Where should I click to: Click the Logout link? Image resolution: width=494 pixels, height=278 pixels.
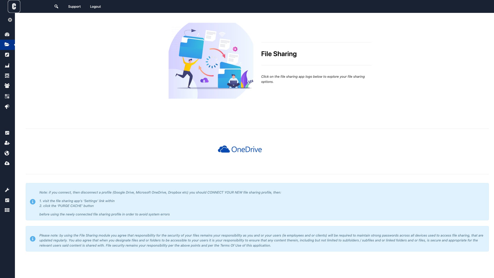pos(95,7)
